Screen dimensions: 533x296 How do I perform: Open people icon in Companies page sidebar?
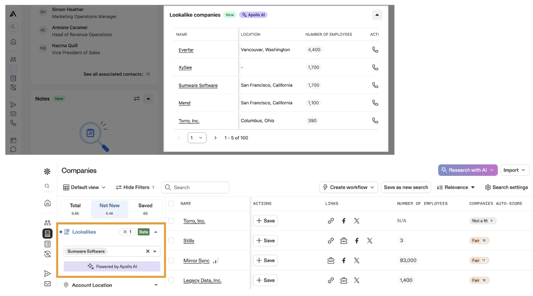tap(47, 223)
